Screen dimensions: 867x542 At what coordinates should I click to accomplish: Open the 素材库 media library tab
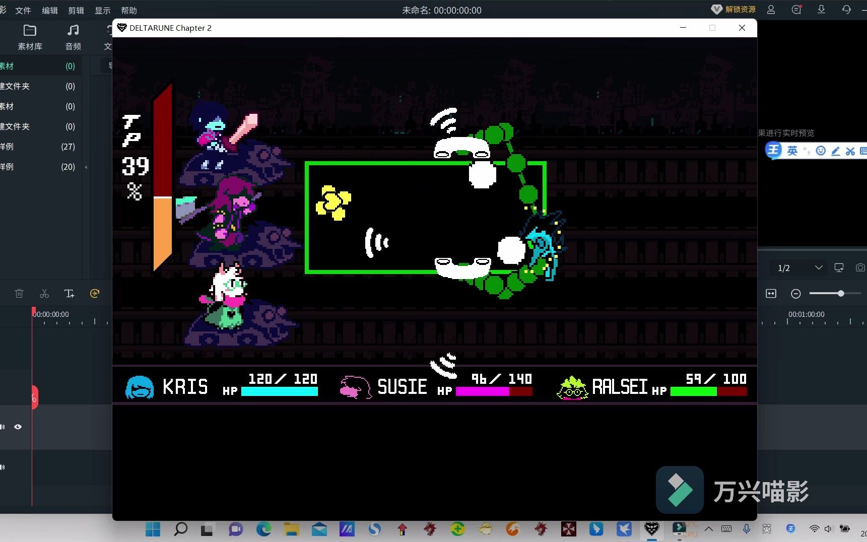click(x=30, y=37)
